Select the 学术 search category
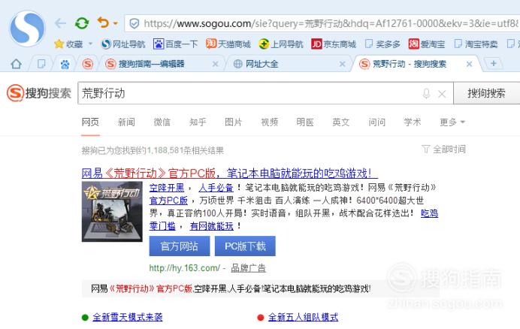The height and width of the screenshot is (329, 520). 413,122
